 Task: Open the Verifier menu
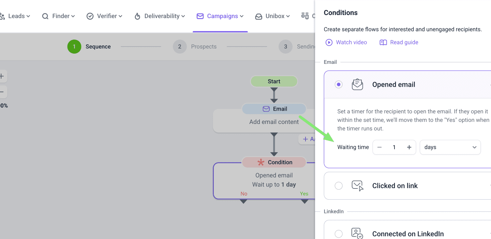tap(104, 16)
